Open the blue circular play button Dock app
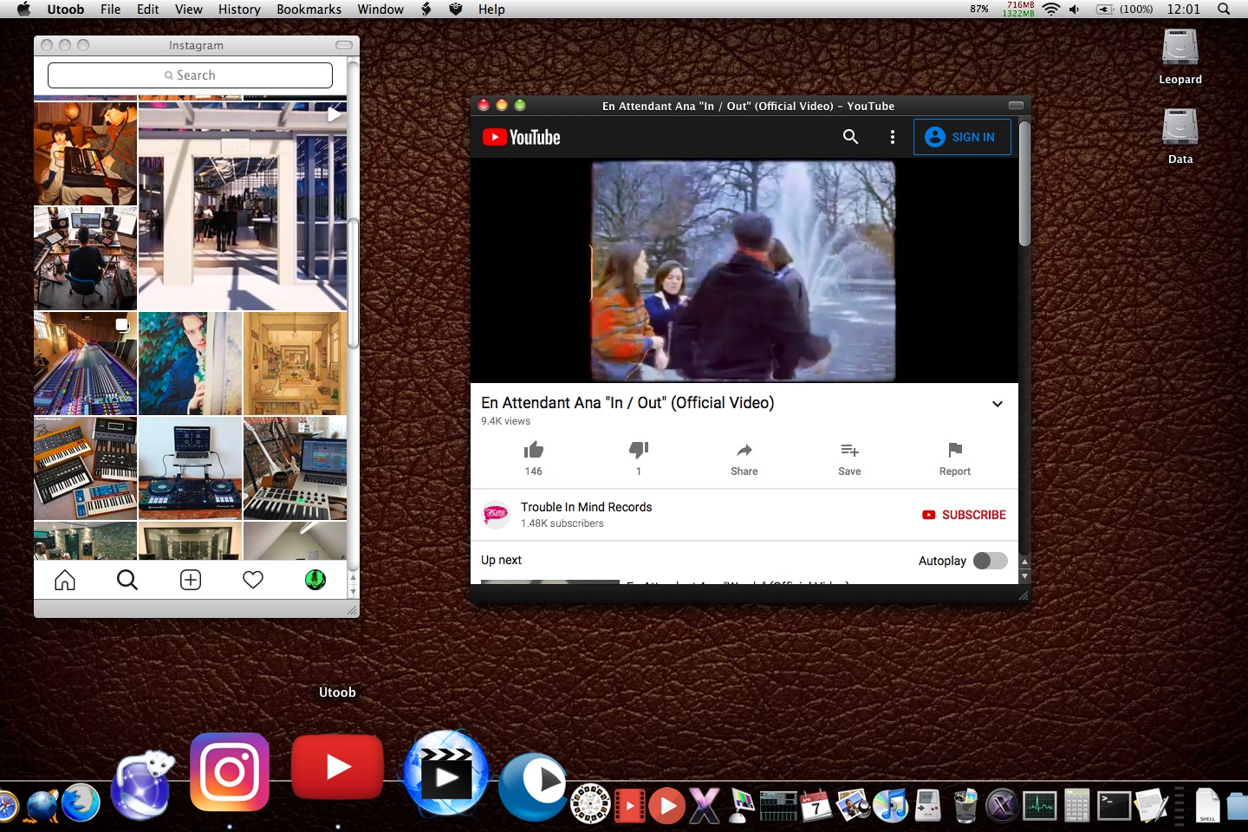 pyautogui.click(x=534, y=785)
